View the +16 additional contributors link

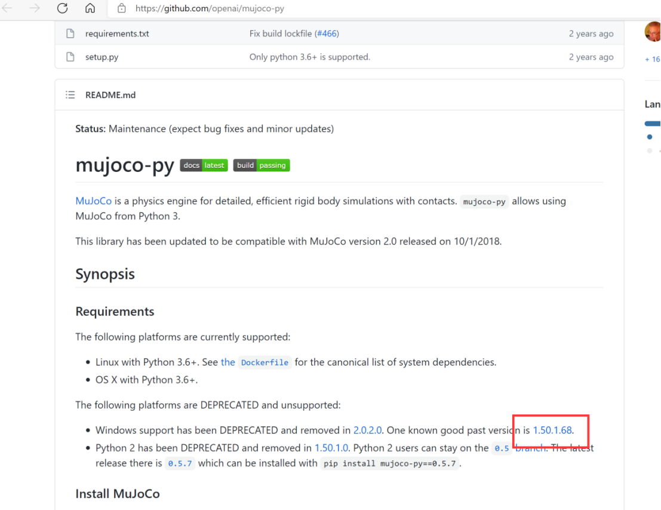(x=652, y=59)
